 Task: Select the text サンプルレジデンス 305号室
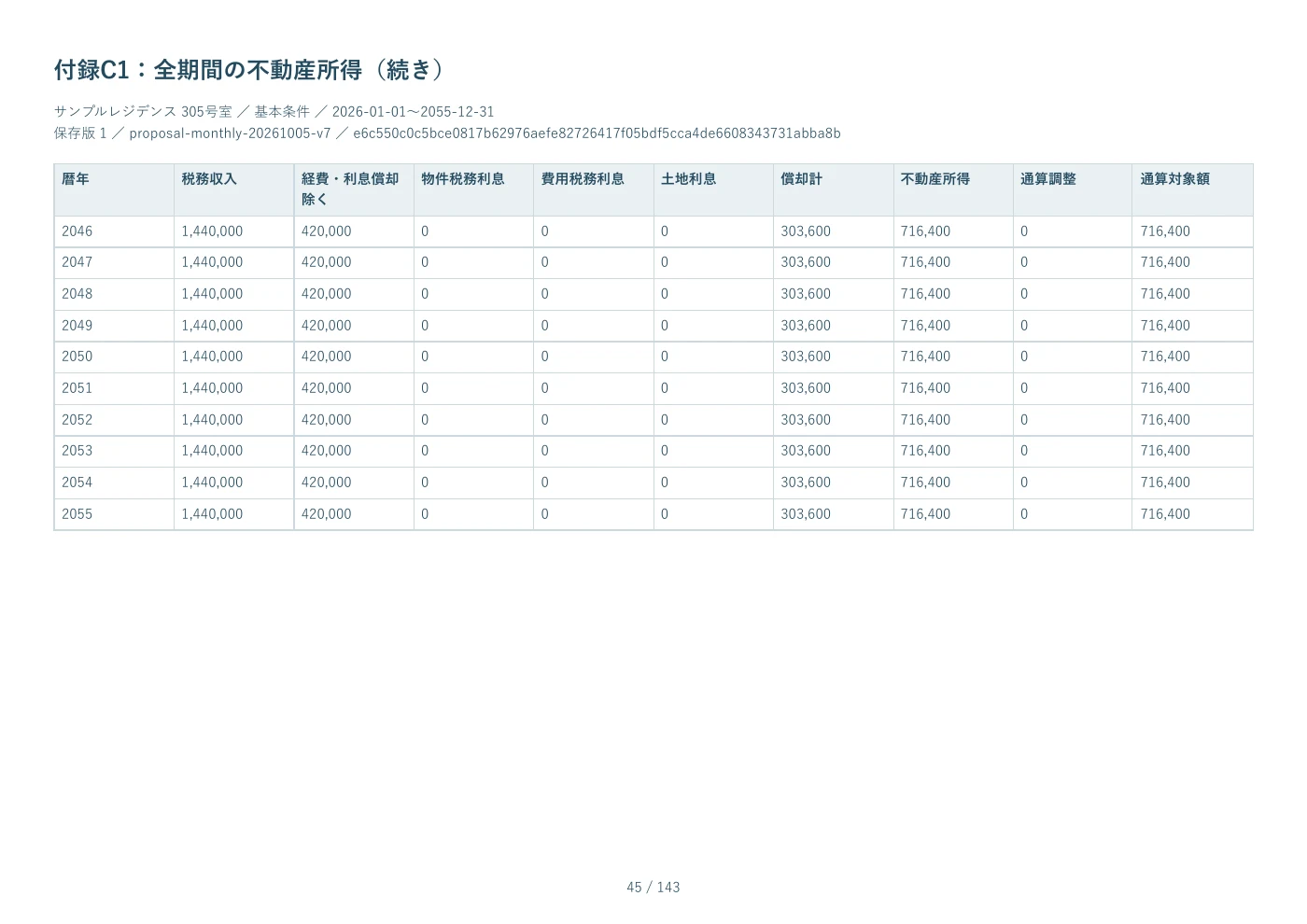143,111
